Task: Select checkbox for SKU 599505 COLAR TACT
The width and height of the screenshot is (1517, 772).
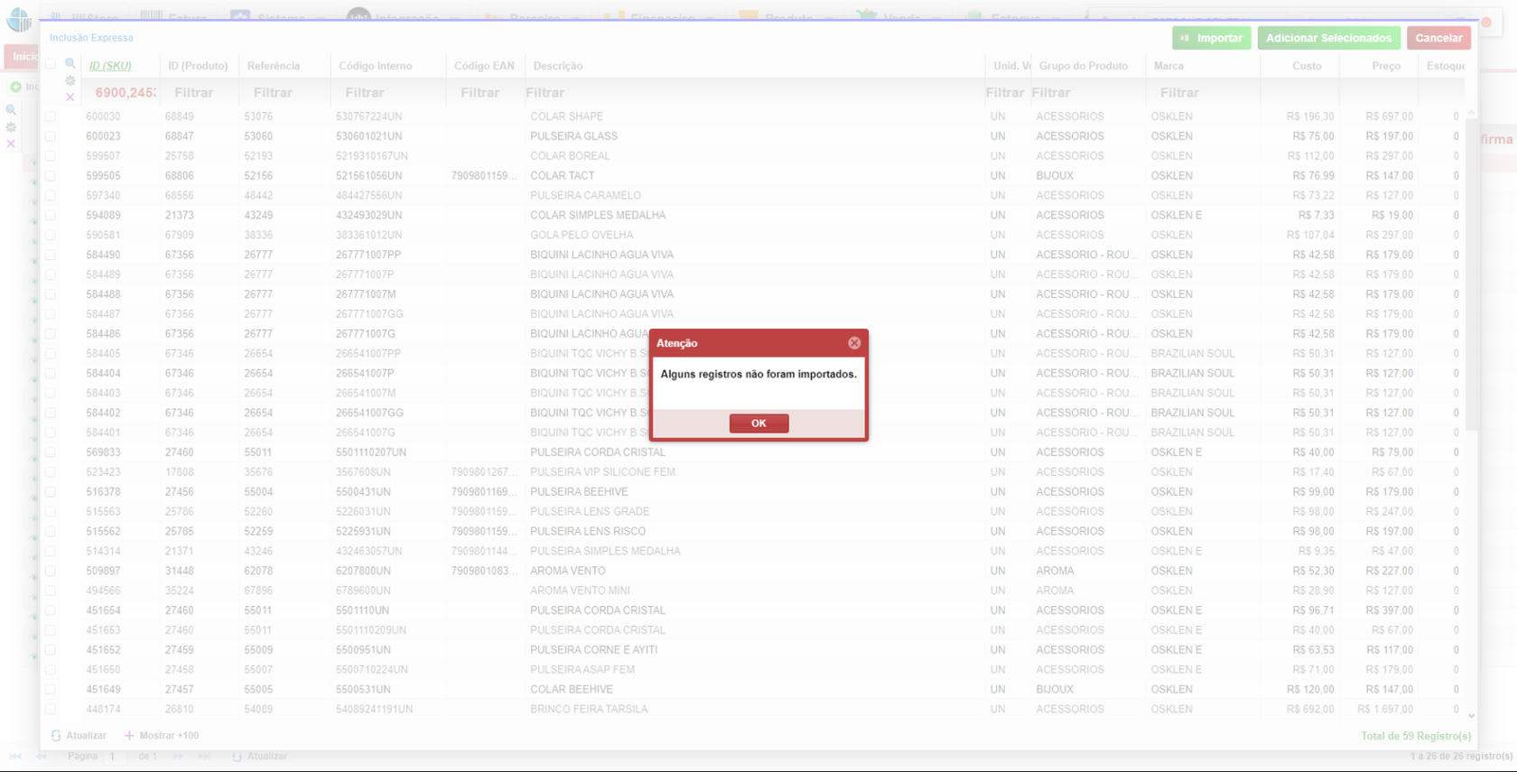Action: tap(51, 176)
